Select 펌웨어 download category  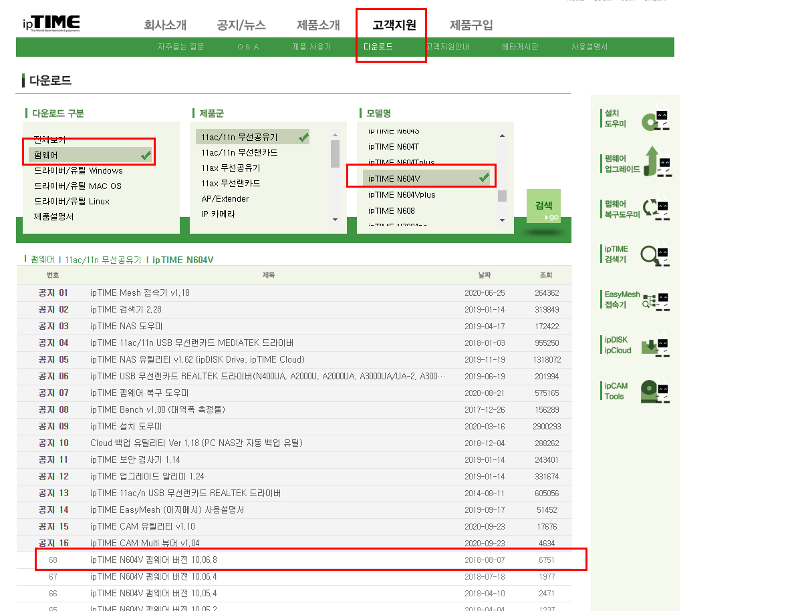click(x=90, y=155)
